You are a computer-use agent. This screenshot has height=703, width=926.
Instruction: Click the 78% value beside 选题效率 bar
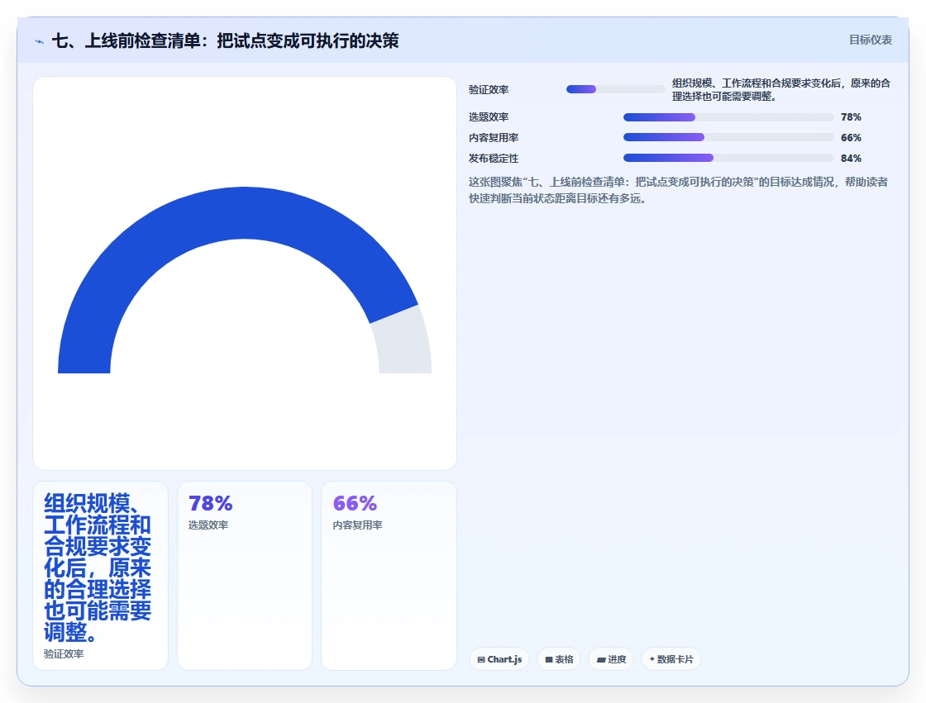(x=851, y=116)
